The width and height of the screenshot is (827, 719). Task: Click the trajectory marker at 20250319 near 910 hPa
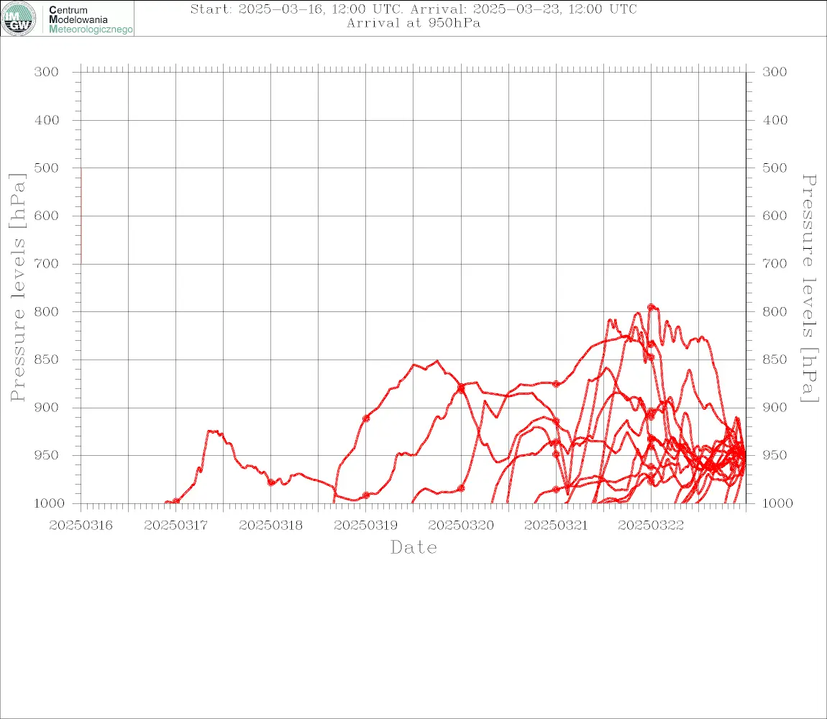366,418
